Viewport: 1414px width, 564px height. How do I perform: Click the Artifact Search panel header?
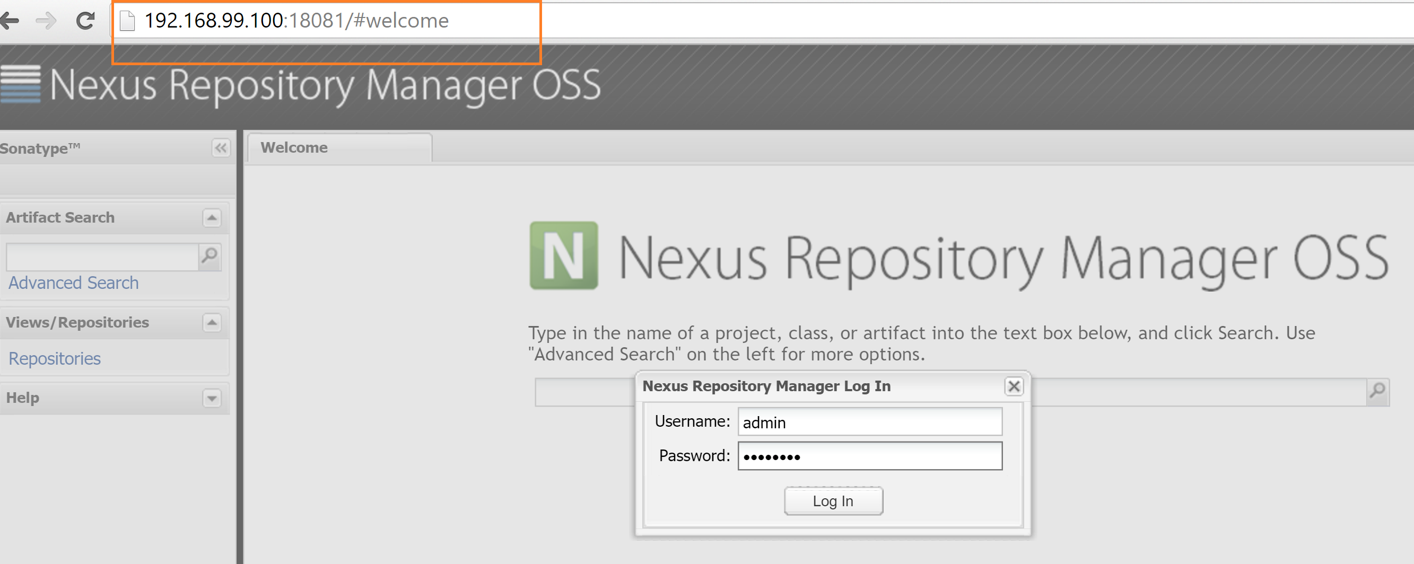[114, 218]
